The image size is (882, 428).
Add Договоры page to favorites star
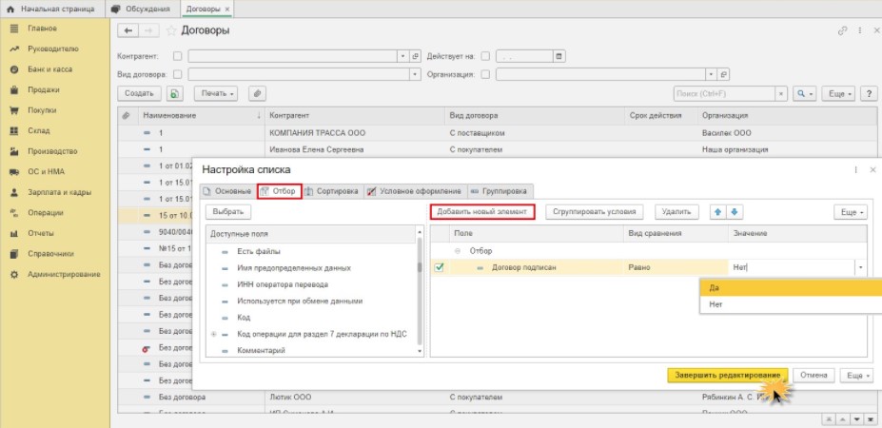pyautogui.click(x=172, y=30)
